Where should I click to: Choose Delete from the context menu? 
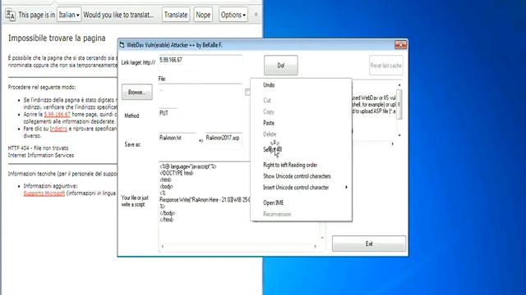tap(270, 134)
